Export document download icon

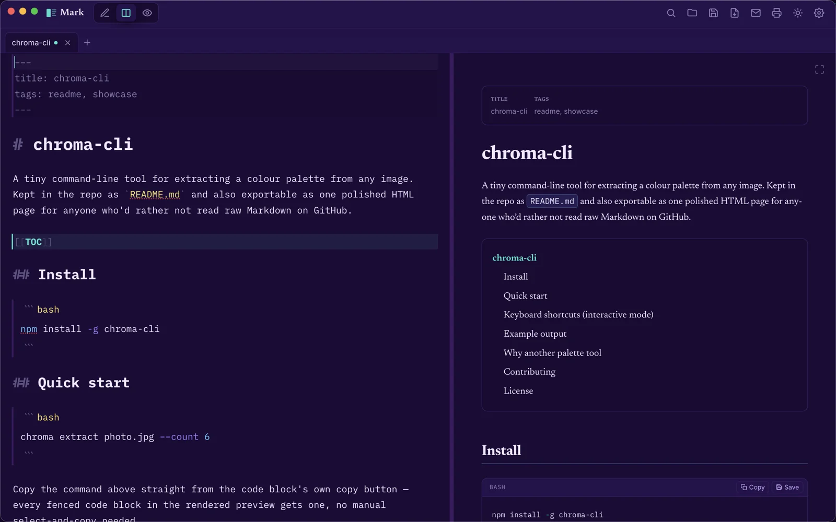click(x=734, y=13)
